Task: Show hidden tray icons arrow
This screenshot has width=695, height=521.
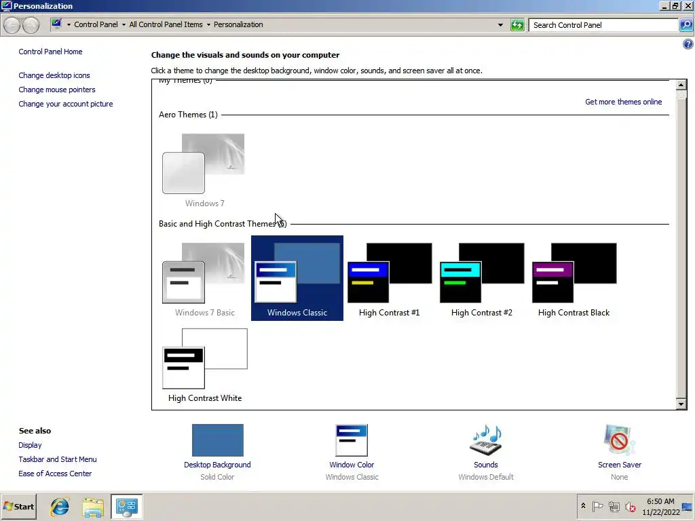Action: pyautogui.click(x=583, y=506)
